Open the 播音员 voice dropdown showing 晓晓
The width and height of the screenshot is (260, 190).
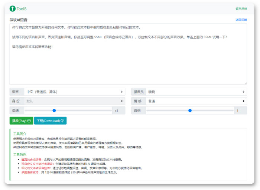pos(196,92)
